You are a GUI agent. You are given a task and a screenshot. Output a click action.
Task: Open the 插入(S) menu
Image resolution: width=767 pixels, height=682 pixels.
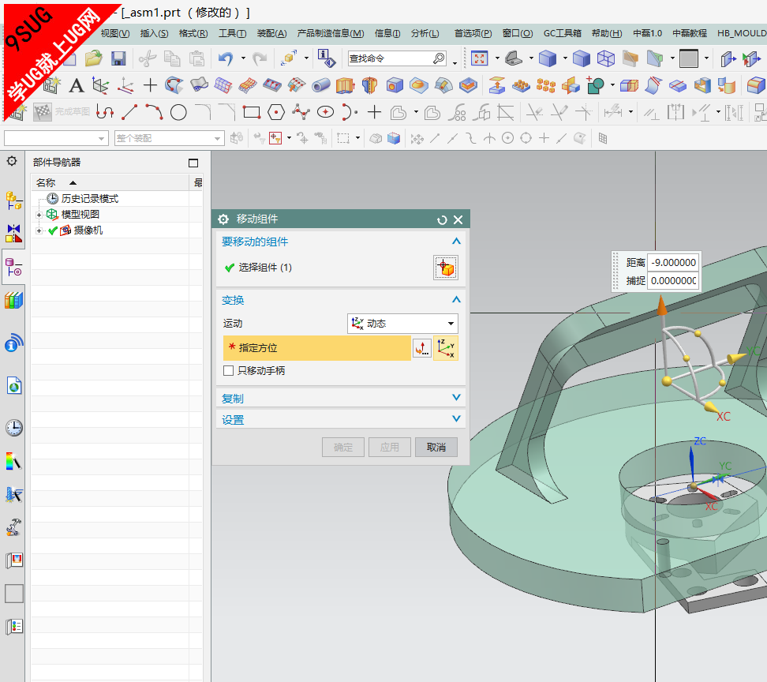click(x=154, y=33)
